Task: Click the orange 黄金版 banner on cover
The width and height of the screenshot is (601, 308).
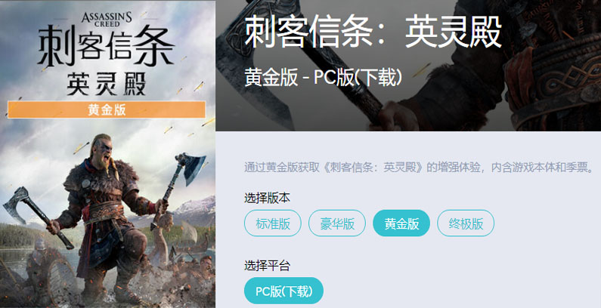Action: [107, 109]
